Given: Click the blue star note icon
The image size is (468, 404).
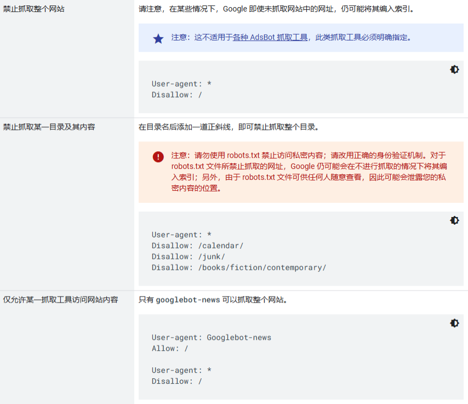Looking at the screenshot, I should pos(158,38).
